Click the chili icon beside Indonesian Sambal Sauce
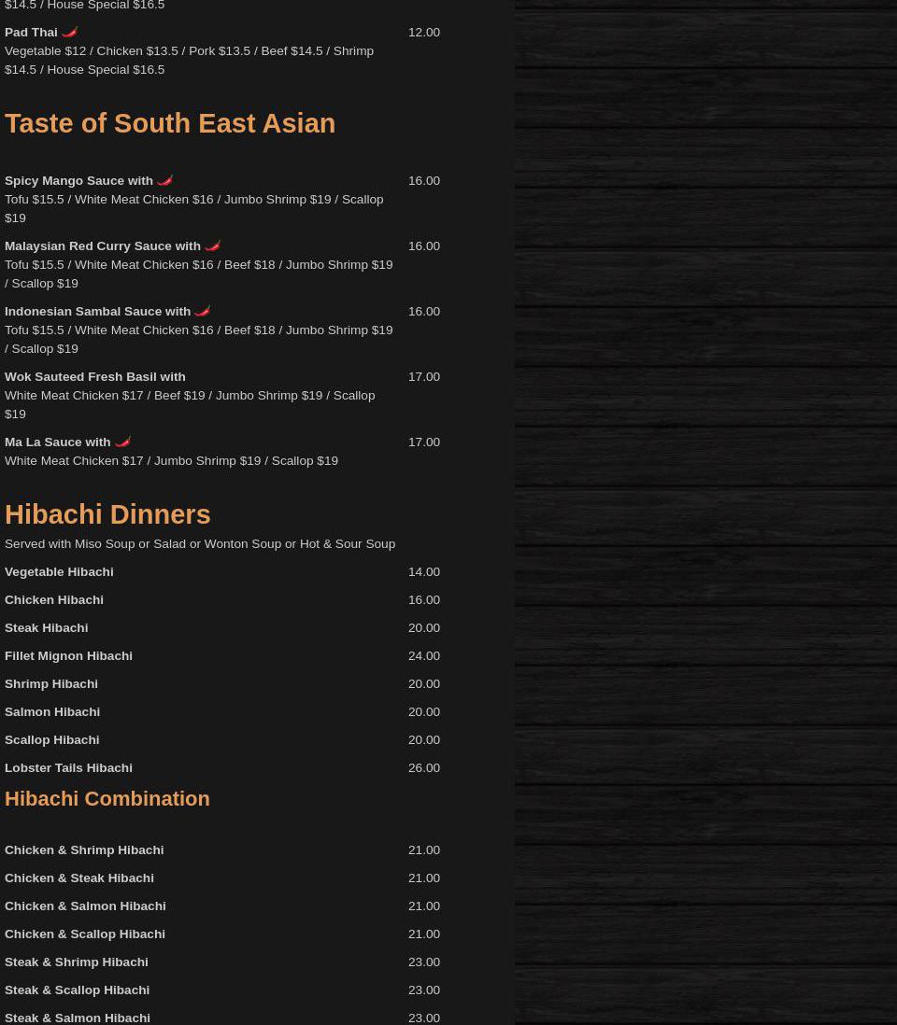This screenshot has height=1025, width=897. click(203, 311)
